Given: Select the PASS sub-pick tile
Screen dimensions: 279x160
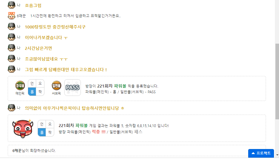Looking at the screenshot, I should (72, 88).
